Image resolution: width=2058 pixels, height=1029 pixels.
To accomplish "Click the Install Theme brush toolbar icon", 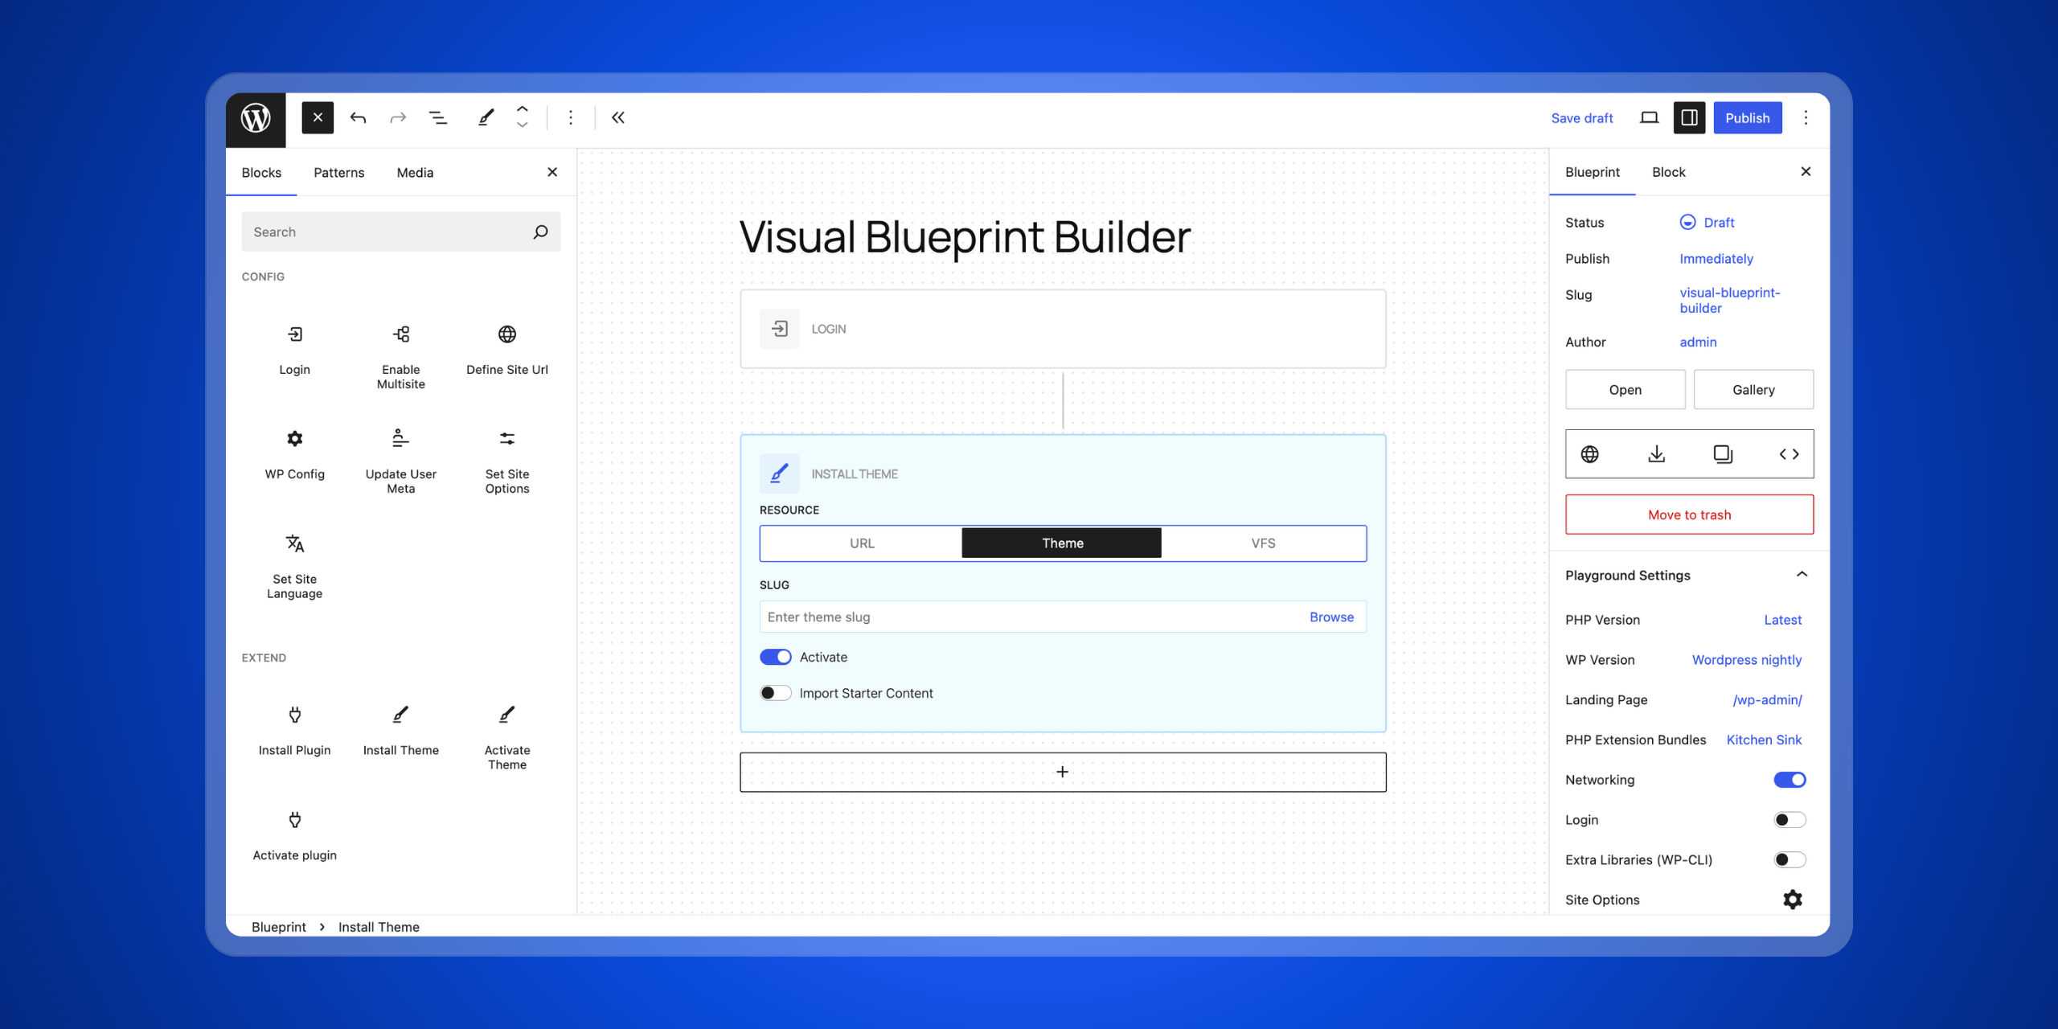I will 486,118.
